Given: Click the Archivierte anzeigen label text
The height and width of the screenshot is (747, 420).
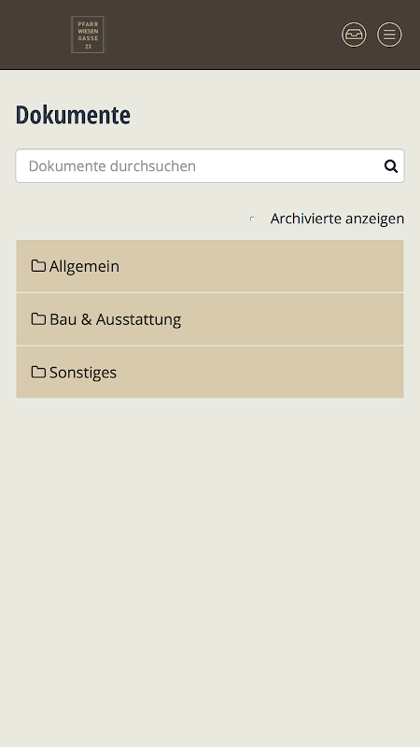Looking at the screenshot, I should tap(337, 218).
